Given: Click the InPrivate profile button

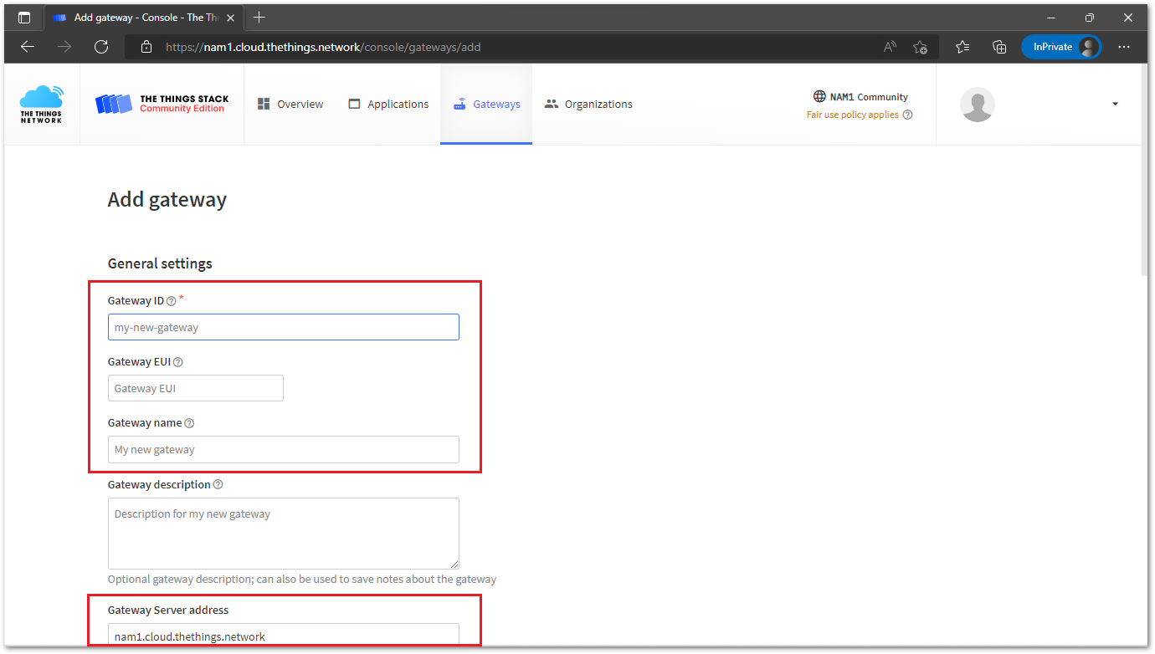Looking at the screenshot, I should 1061,47.
